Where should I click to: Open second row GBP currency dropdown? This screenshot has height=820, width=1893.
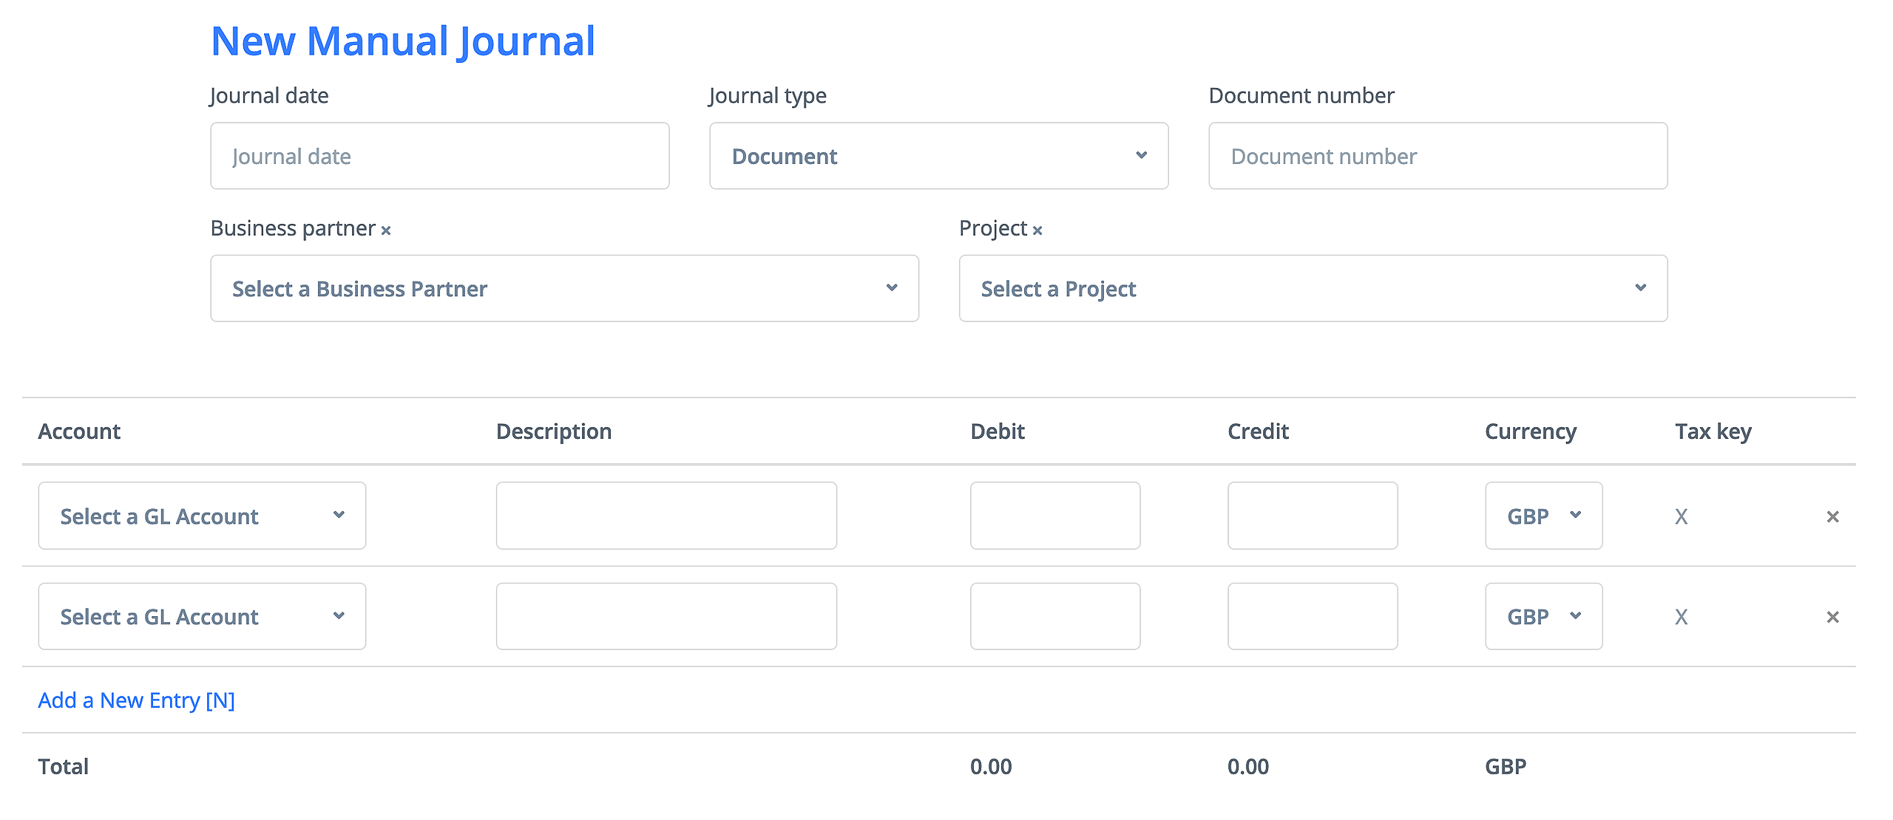tap(1543, 616)
